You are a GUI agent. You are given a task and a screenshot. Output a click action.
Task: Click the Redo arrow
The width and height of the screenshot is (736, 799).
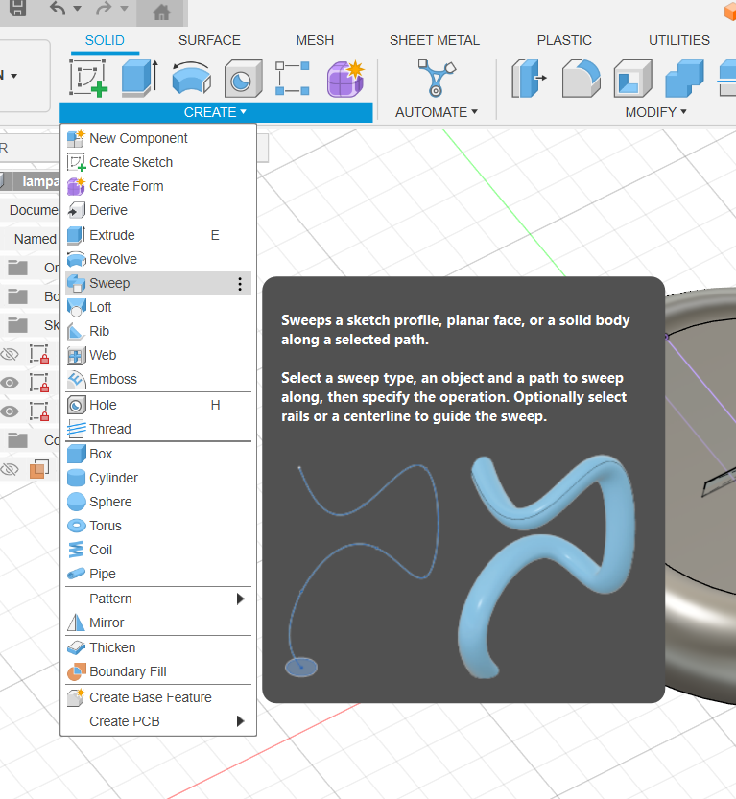[105, 8]
